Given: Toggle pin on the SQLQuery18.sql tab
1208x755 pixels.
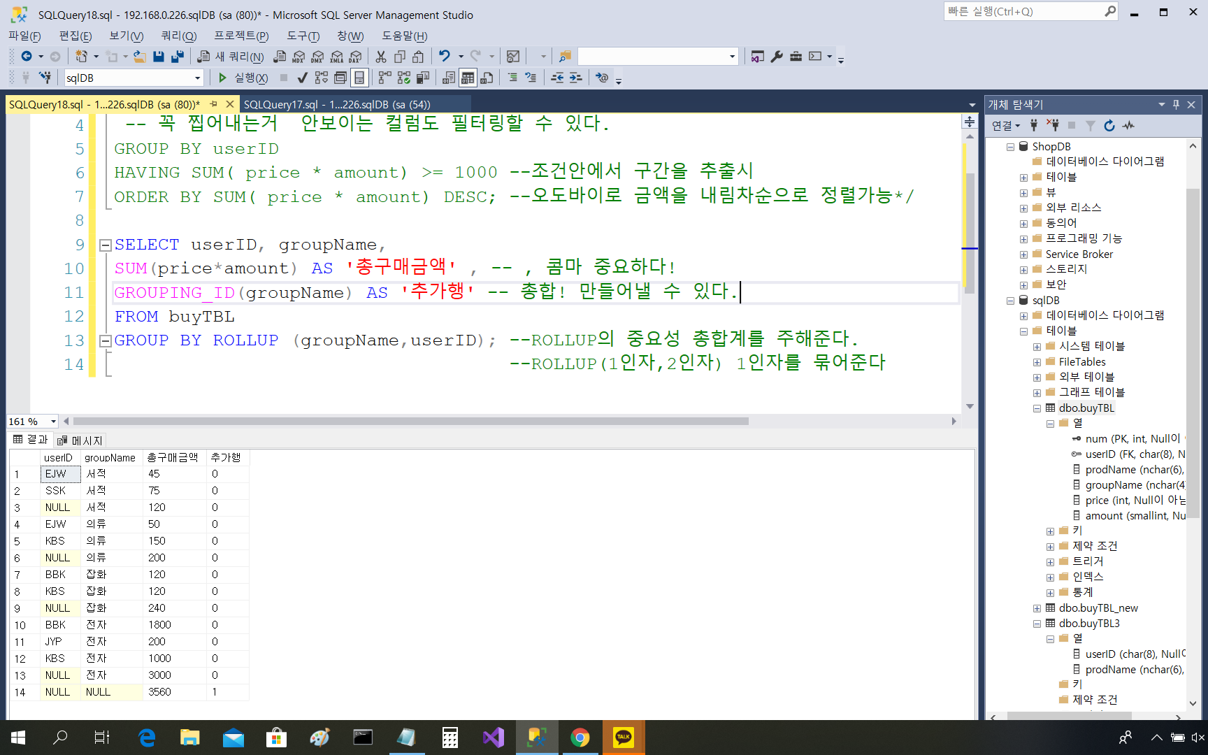Looking at the screenshot, I should [214, 104].
